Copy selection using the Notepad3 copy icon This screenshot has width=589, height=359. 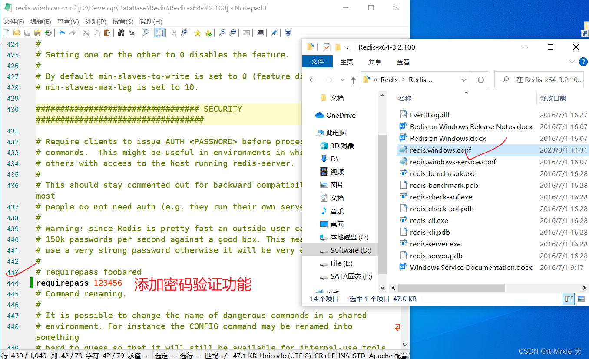(96, 33)
